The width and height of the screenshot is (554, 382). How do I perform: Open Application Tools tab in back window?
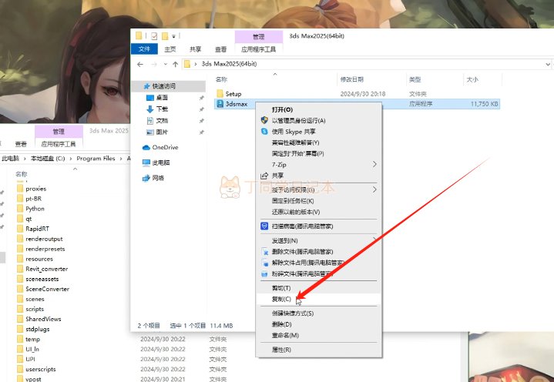point(59,144)
